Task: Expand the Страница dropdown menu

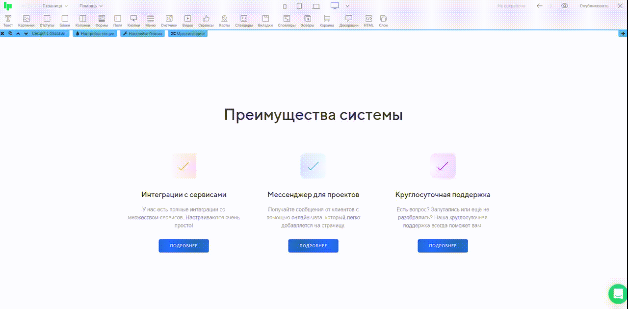Action: pos(55,6)
